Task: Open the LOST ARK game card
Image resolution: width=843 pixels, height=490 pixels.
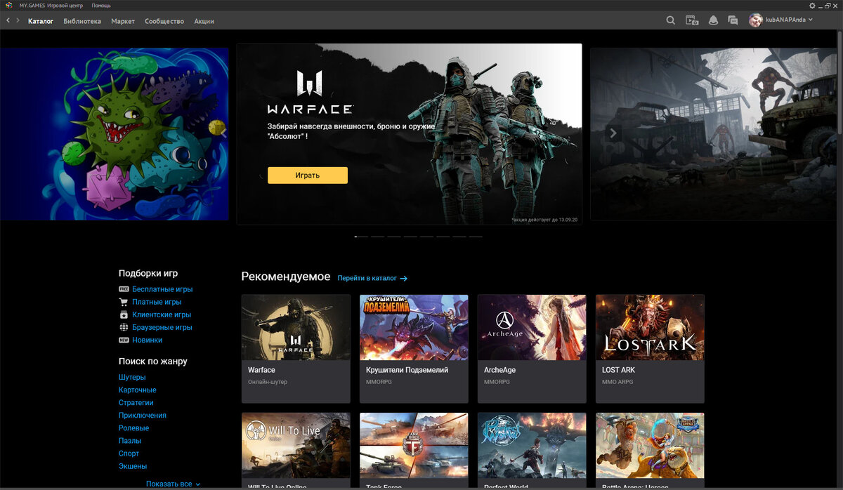Action: [650, 349]
